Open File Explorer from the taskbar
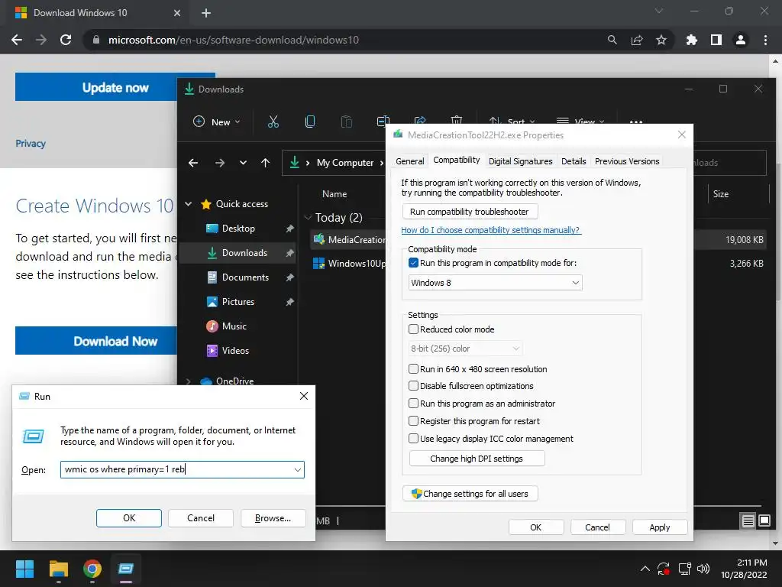 [x=58, y=569]
